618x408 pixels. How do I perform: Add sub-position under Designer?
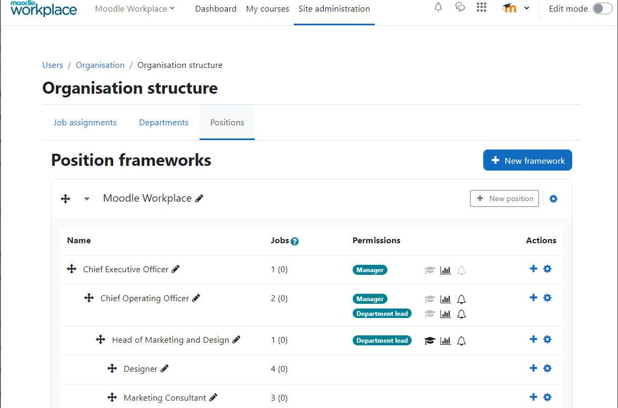533,368
